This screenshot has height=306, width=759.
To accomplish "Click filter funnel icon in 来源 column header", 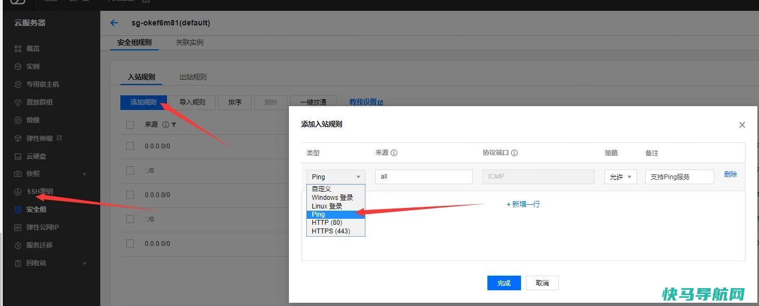I will pos(174,125).
